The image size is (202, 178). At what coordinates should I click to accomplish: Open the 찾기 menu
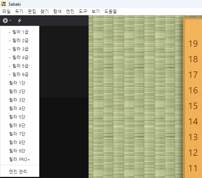point(44,11)
